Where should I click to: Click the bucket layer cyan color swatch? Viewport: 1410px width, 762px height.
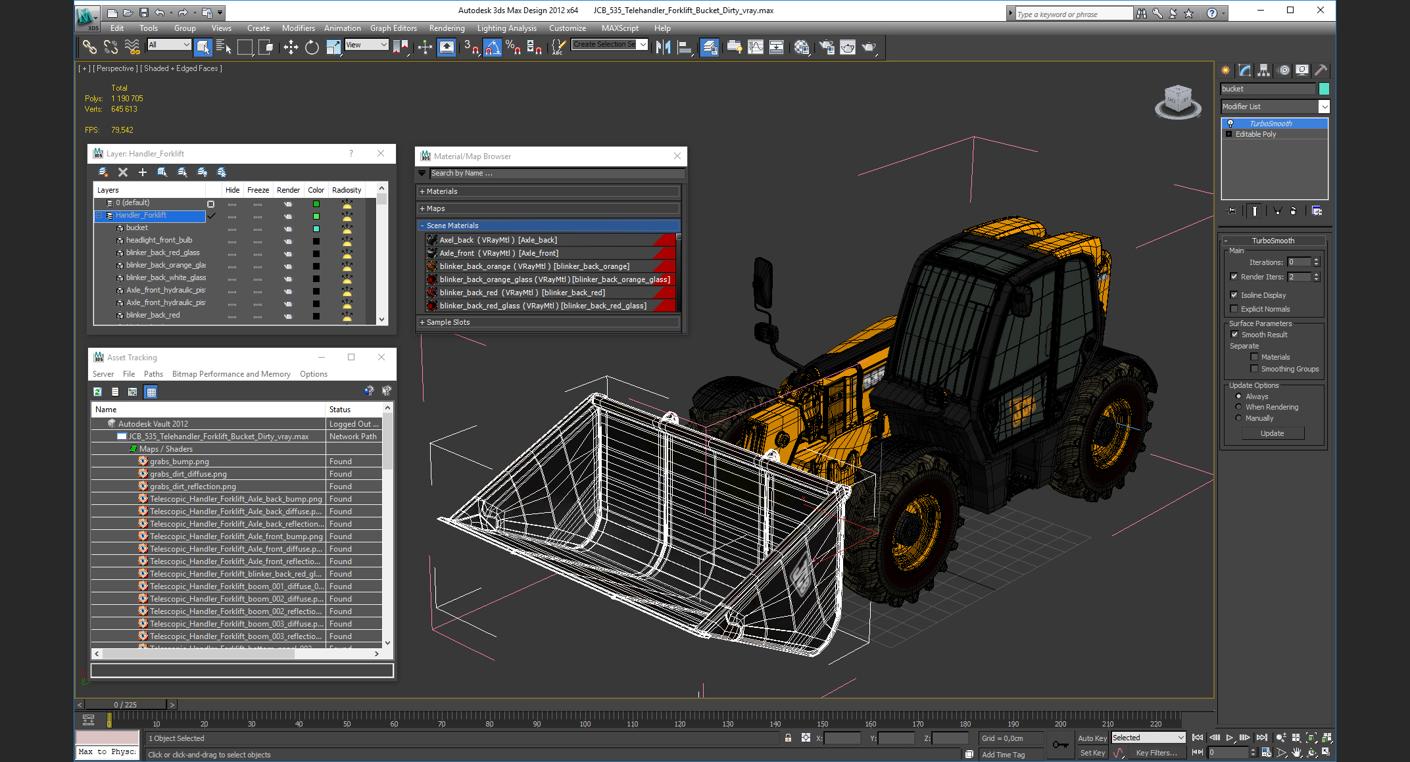[x=316, y=229]
